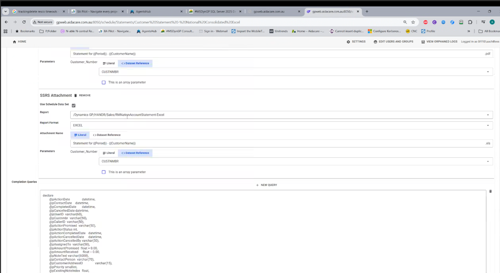
Task: Open the BA Pilot - Navigate bookmark
Action: 115,31
